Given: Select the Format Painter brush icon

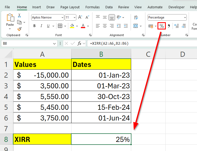Looking at the screenshot, I should pos(19,29).
